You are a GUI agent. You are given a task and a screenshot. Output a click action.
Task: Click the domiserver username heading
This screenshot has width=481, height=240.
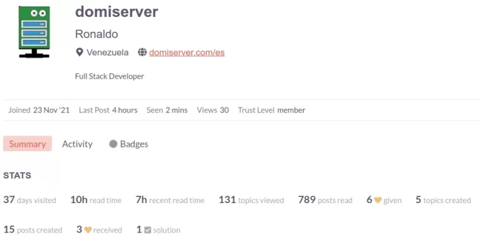click(116, 12)
